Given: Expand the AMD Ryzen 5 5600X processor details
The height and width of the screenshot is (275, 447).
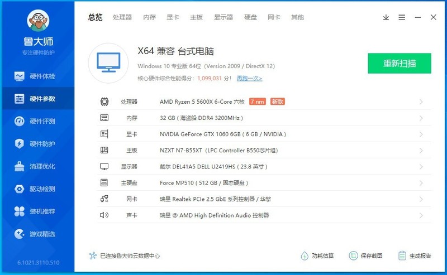Looking at the screenshot, I should tap(421, 102).
